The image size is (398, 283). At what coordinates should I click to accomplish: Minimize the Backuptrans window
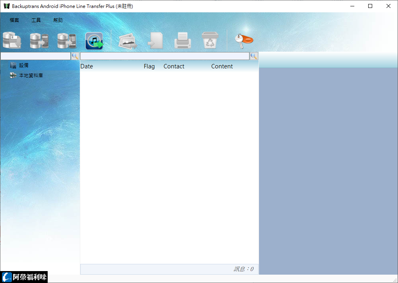point(352,6)
